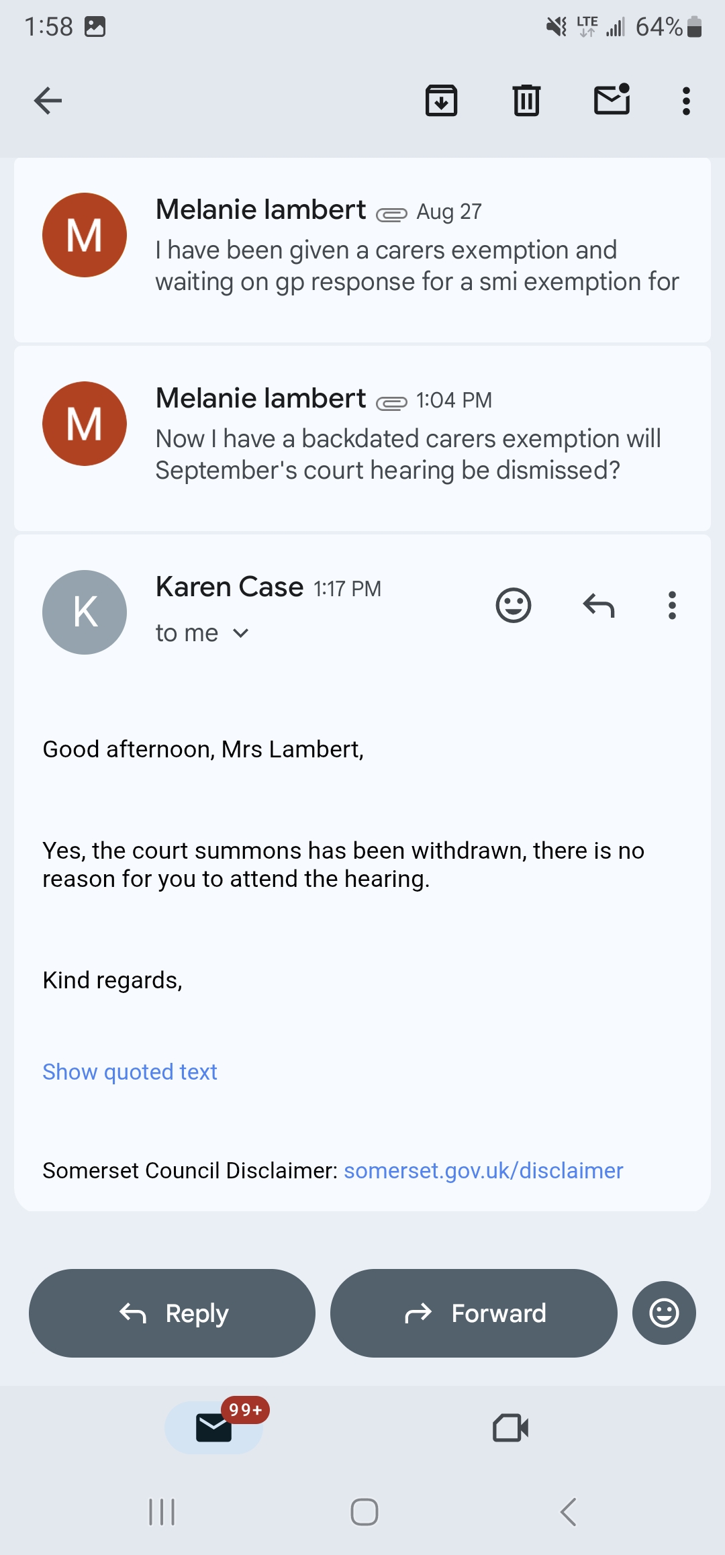The height and width of the screenshot is (1555, 725).
Task: Open Karen Case message options menu
Action: pos(672,606)
